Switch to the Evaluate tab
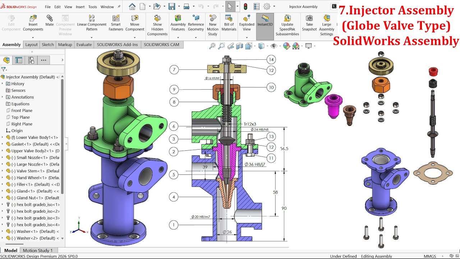 pos(84,45)
